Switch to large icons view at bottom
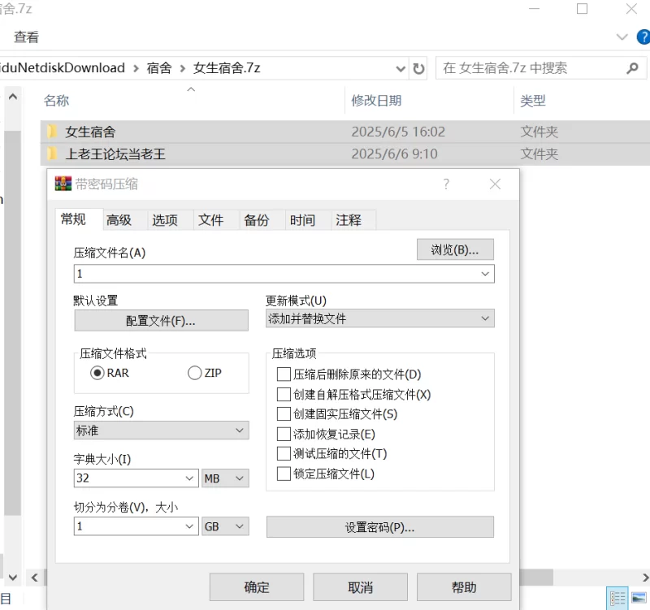Image resolution: width=650 pixels, height=610 pixels. pos(639,598)
